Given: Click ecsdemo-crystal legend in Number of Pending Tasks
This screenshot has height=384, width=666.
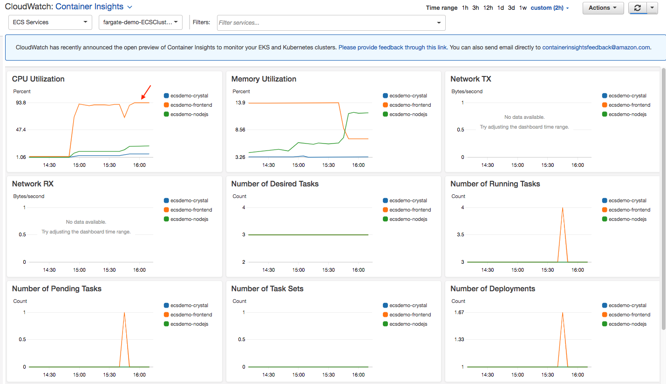Looking at the screenshot, I should pyautogui.click(x=189, y=305).
